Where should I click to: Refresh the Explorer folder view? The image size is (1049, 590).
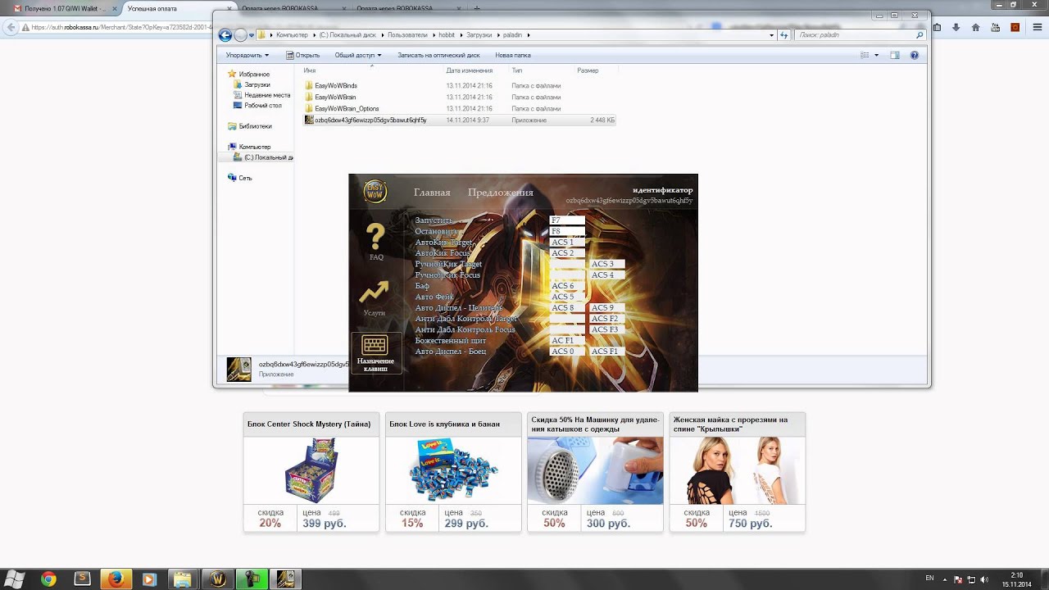784,35
